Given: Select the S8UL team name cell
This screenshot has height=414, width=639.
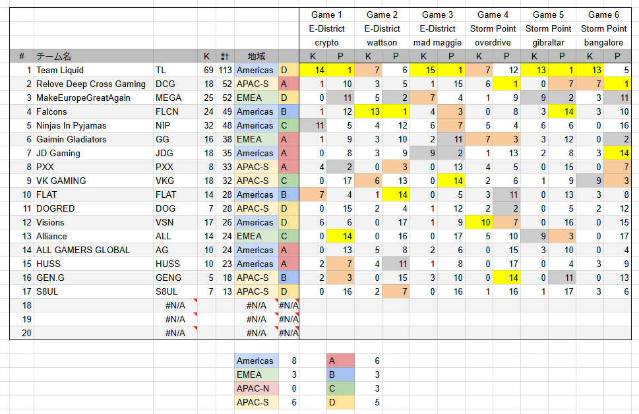Looking at the screenshot, I should 94,292.
